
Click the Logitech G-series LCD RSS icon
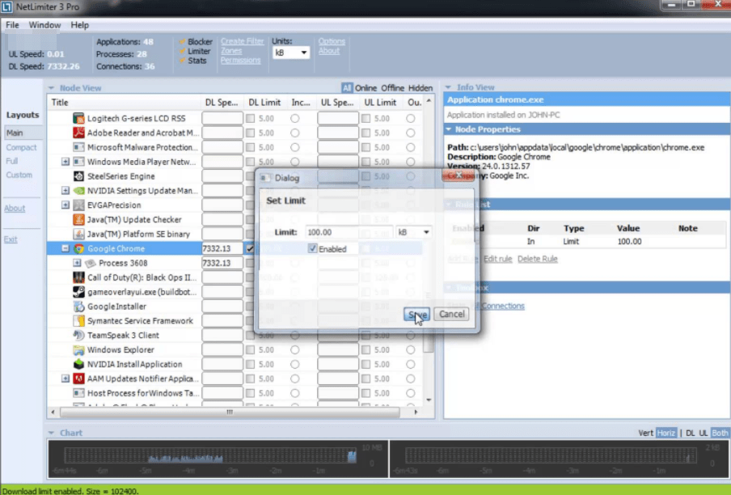[78, 118]
